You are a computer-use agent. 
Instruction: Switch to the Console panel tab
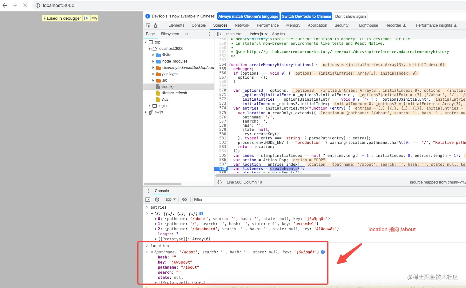click(199, 25)
